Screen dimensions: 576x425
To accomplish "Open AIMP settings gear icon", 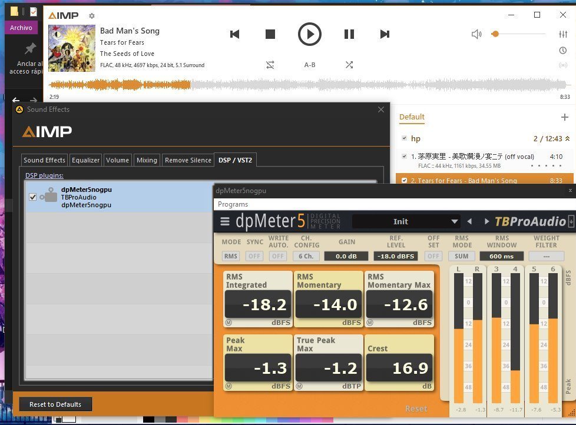I will [x=92, y=16].
